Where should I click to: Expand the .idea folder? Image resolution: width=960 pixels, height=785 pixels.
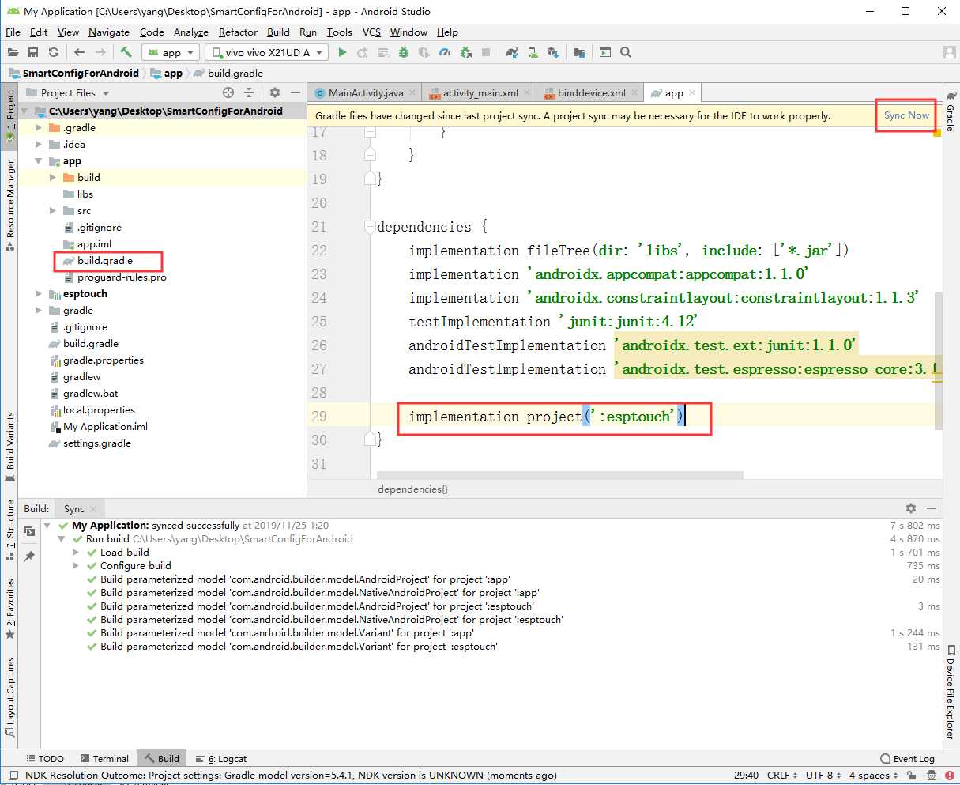coord(38,144)
